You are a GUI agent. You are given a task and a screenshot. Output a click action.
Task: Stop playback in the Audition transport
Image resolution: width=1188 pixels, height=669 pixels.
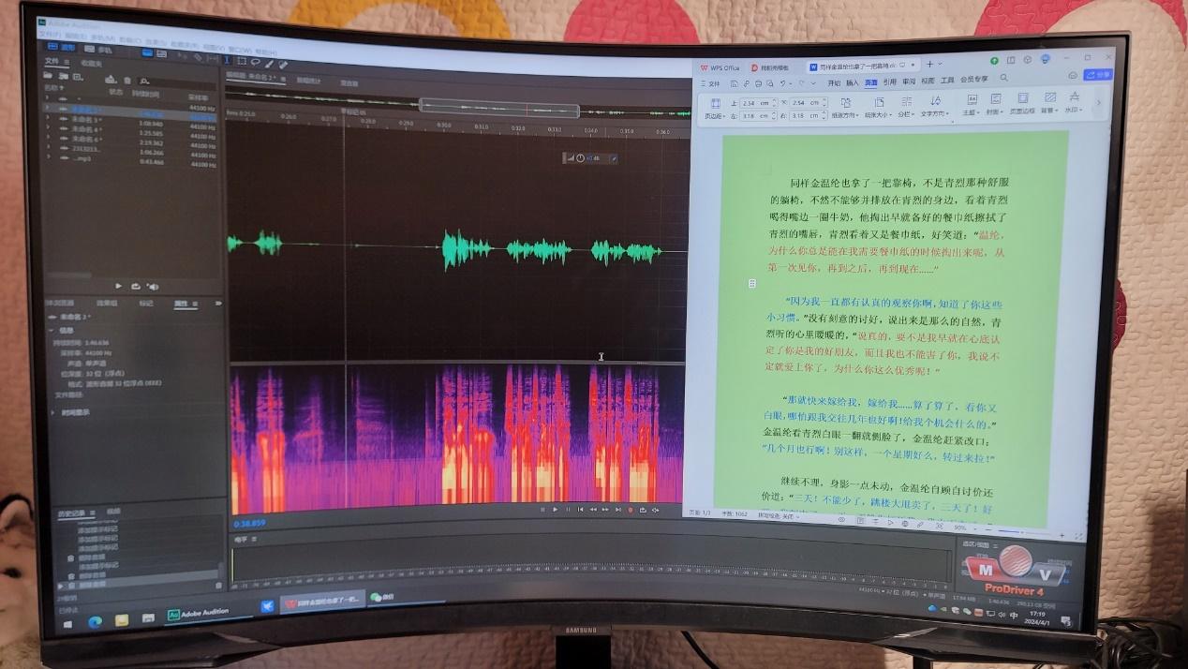542,510
